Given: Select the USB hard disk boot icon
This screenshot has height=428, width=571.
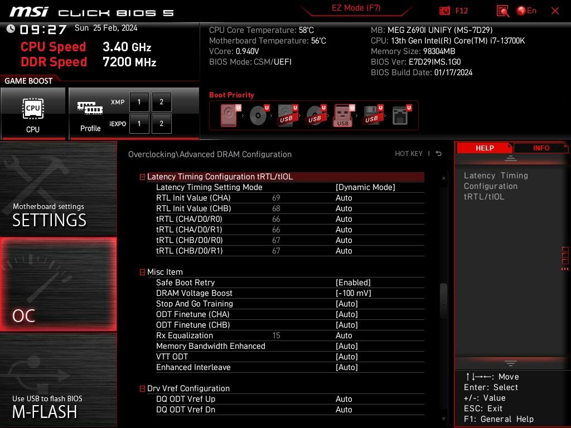Looking at the screenshot, I should [x=288, y=115].
